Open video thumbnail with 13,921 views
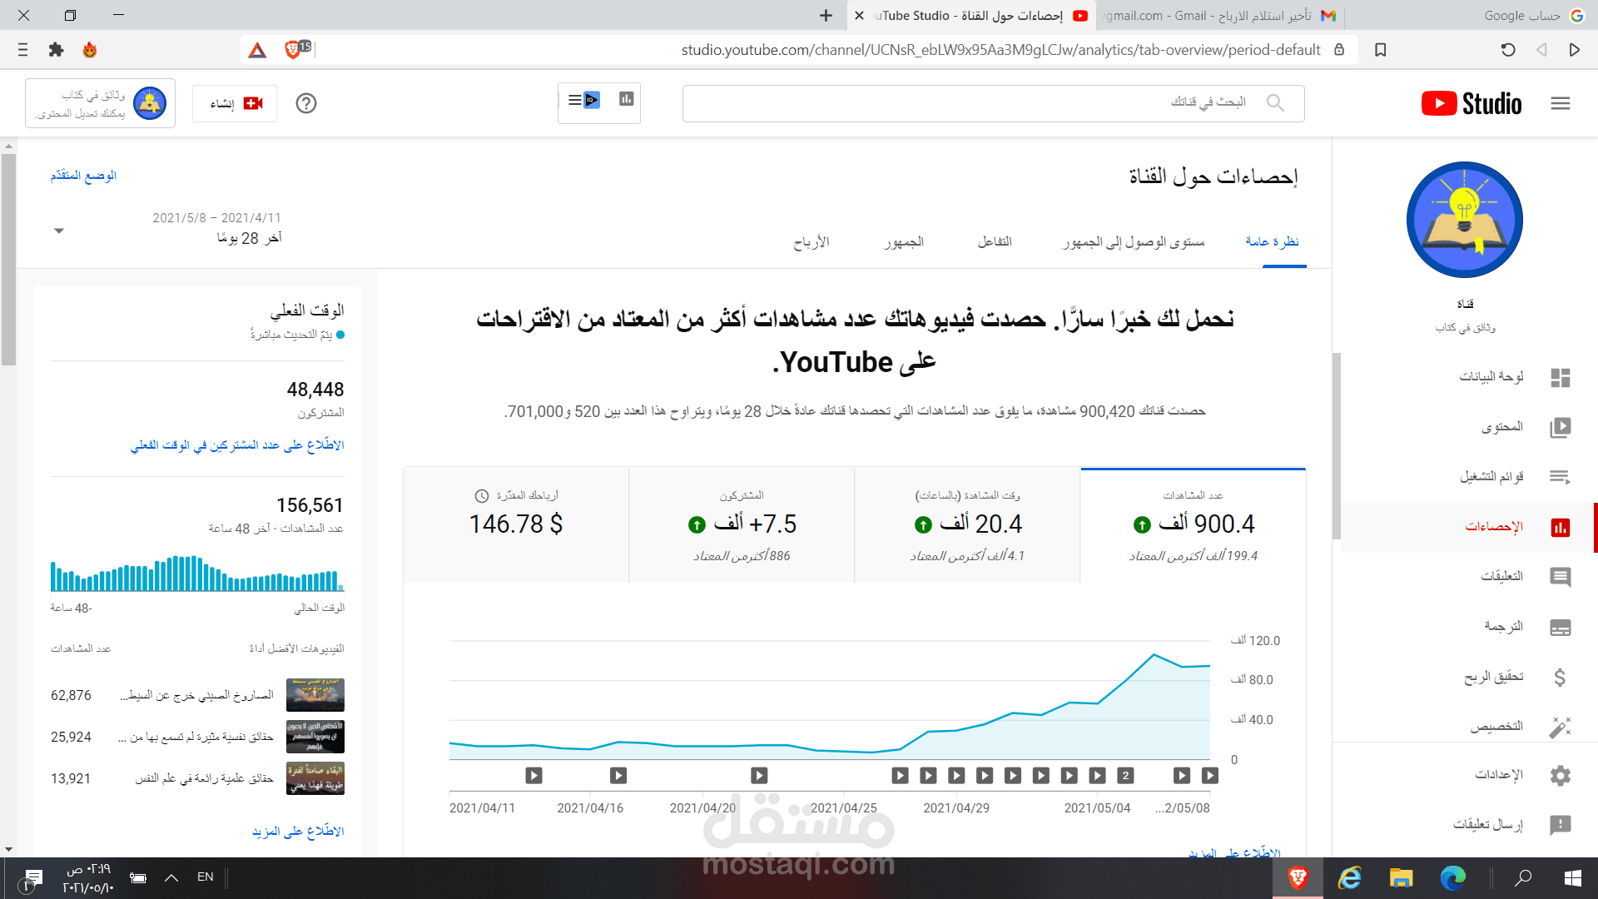 315,778
